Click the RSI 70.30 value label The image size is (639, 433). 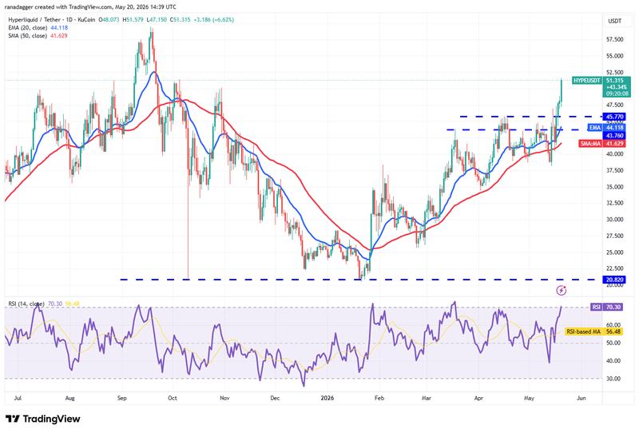606,307
